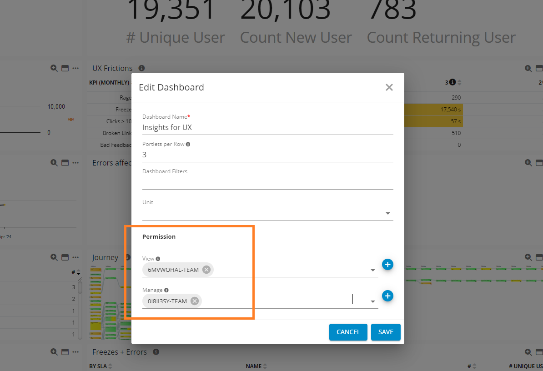543x371 pixels.
Task: Click the info icon next to View label
Action: (157, 258)
